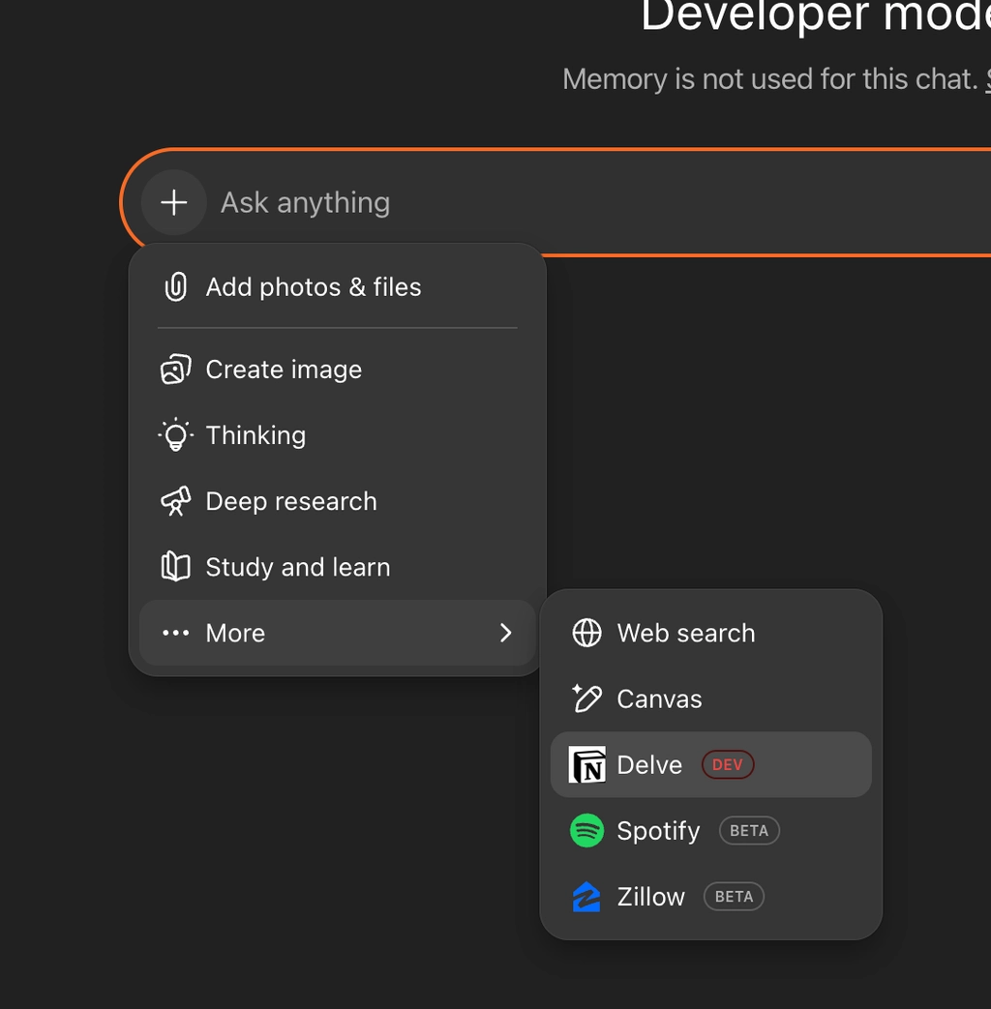Click the BETA badge beside Zillow
Screen dimensions: 991x1009
click(x=734, y=897)
